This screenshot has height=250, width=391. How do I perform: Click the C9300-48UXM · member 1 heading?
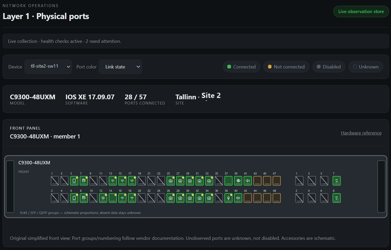tap(45, 136)
